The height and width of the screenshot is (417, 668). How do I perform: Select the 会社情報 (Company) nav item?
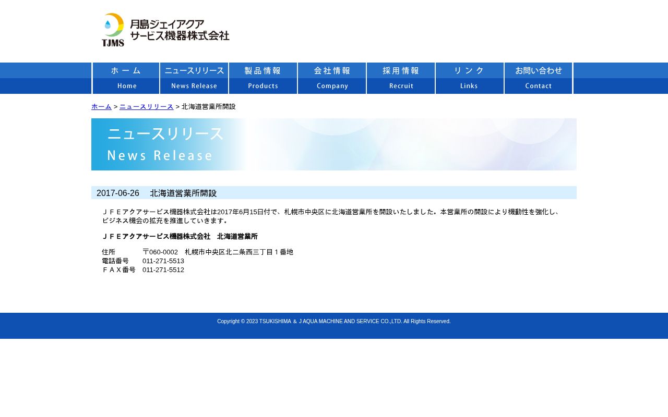tap(332, 78)
